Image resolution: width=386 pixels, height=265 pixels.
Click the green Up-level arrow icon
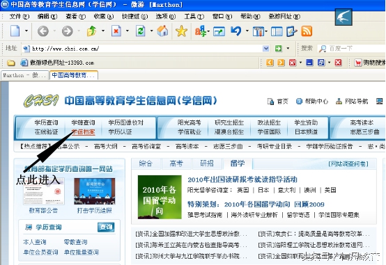[x=91, y=31]
